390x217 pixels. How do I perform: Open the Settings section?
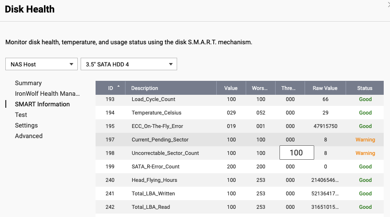click(26, 126)
